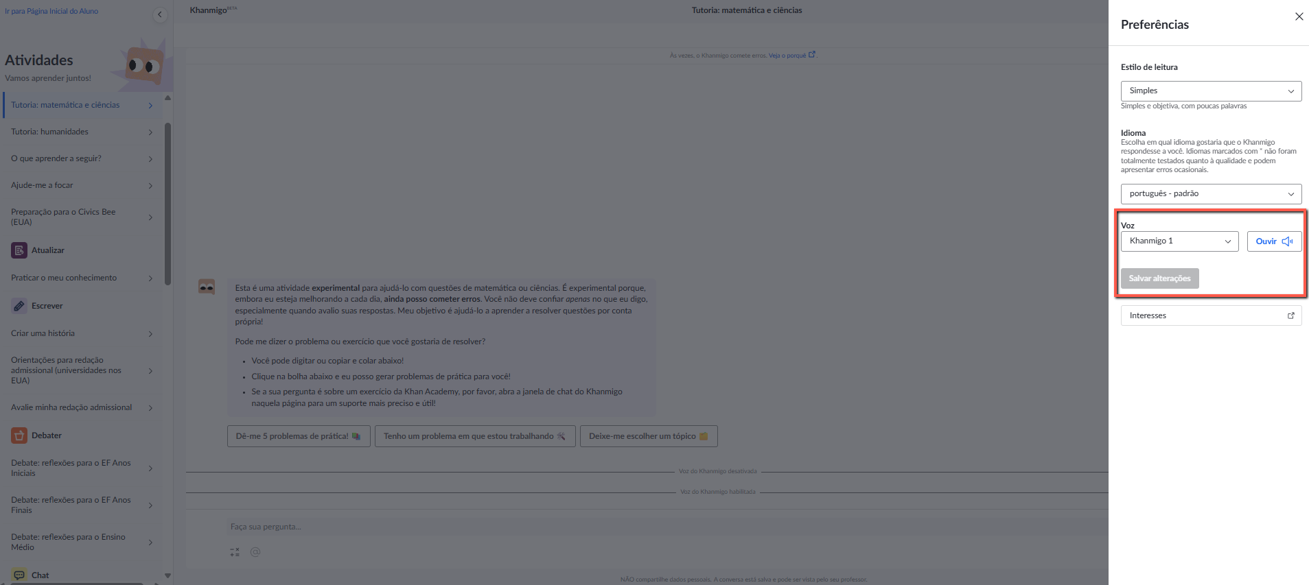The image size is (1309, 585).
Task: Open the Veja o porquê link
Action: click(x=792, y=56)
